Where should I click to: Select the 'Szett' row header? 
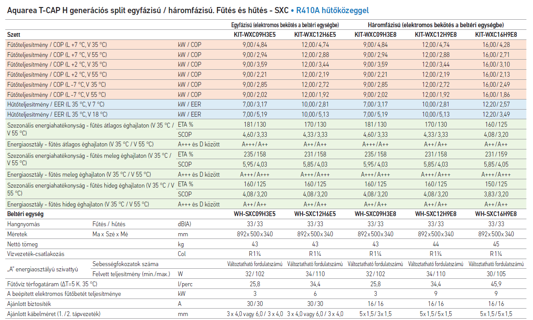14,34
